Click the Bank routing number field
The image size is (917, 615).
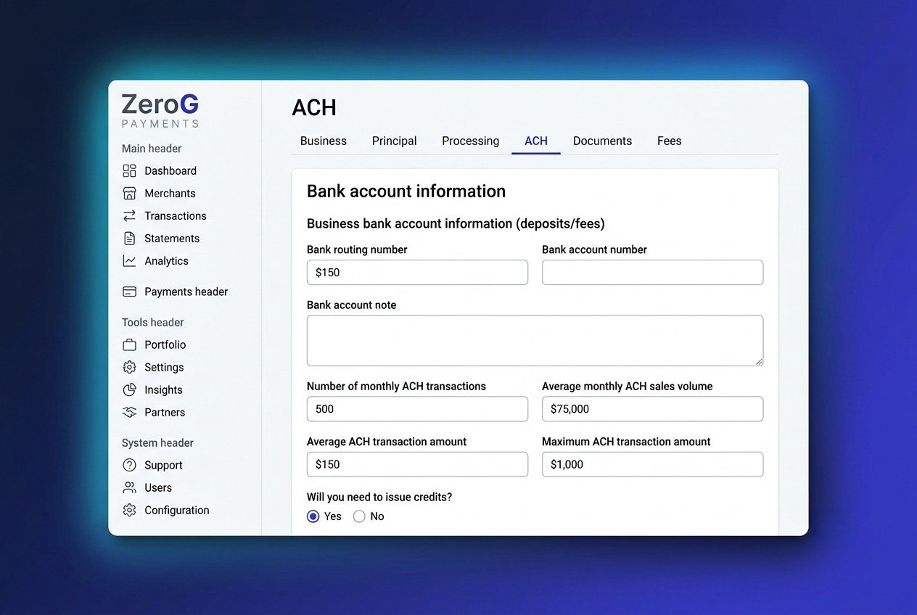point(417,273)
